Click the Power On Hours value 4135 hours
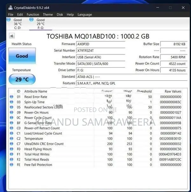The width and height of the screenshot is (191, 192). pyautogui.click(x=174, y=70)
